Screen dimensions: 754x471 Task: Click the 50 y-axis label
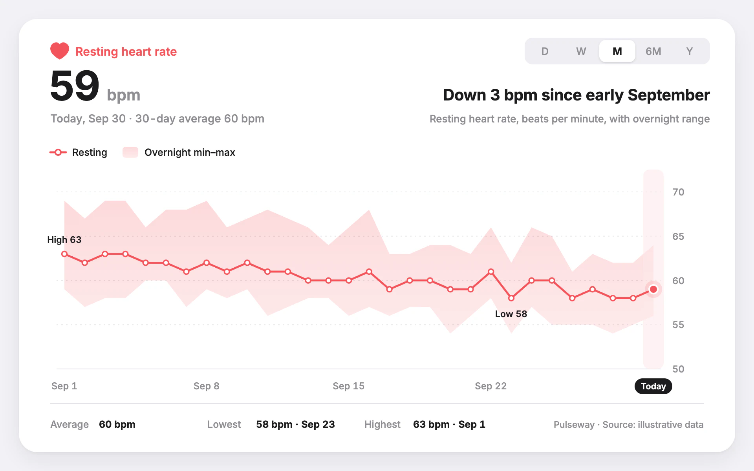click(678, 369)
